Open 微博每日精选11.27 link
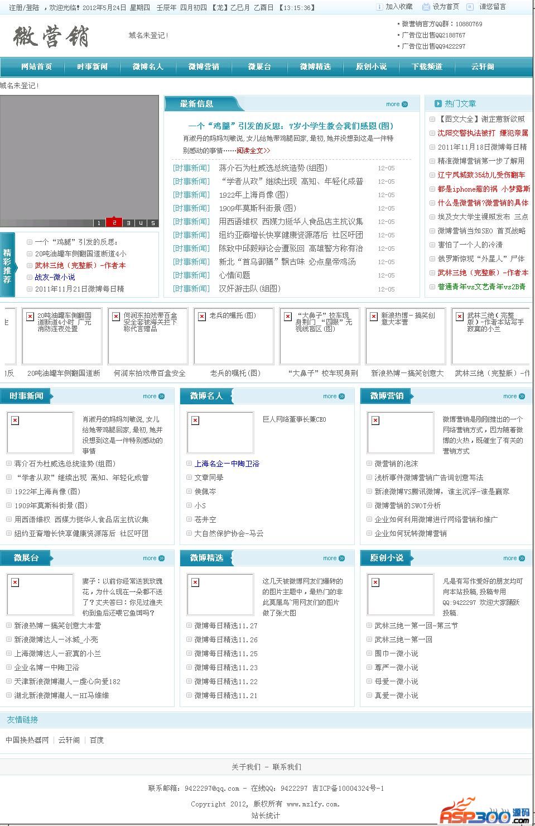The image size is (535, 826). point(226,626)
